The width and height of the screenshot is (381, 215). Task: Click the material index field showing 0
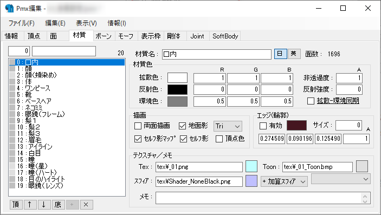coord(19,51)
